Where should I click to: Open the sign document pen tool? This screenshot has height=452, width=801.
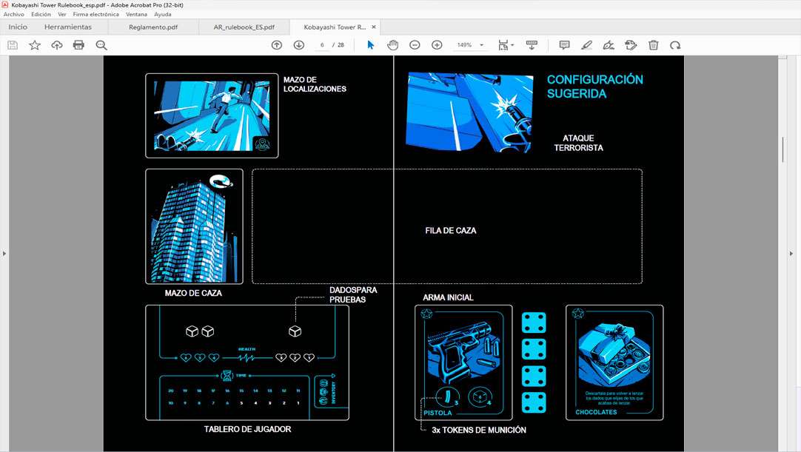pyautogui.click(x=609, y=45)
